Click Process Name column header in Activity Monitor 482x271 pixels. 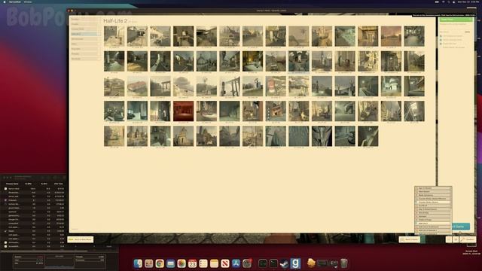click(12, 184)
